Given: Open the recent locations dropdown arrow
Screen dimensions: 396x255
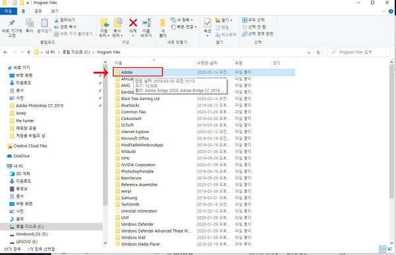Looking at the screenshot, I should click(x=22, y=53).
